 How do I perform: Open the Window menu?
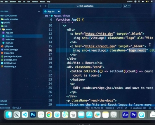(42, 2)
